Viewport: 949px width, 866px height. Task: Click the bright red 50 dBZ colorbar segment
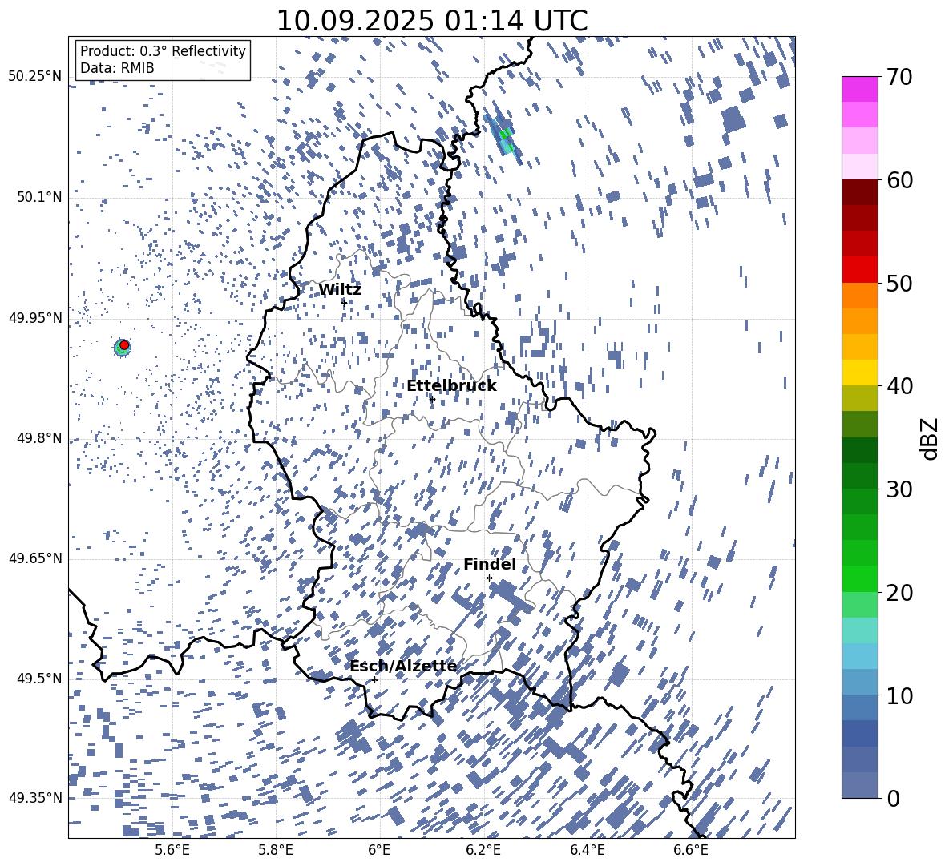(859, 270)
